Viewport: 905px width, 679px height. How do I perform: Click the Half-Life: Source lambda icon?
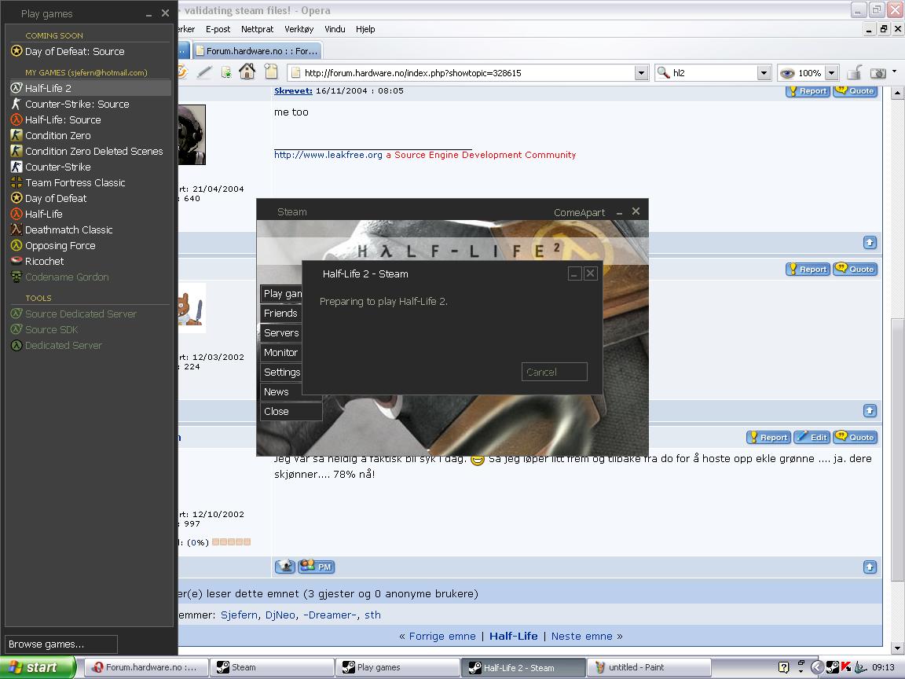pos(16,119)
